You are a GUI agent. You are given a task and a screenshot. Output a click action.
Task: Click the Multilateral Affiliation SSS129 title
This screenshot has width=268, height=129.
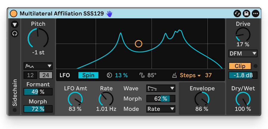[62, 13]
